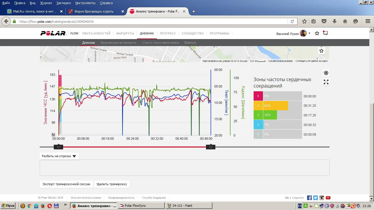Open the Firefox downloads arrow
The width and height of the screenshot is (374, 210).
coord(335,21)
